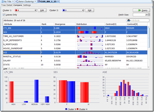Click scrollbar up arrow of attribute table
This screenshot has width=154, height=112.
point(148,27)
